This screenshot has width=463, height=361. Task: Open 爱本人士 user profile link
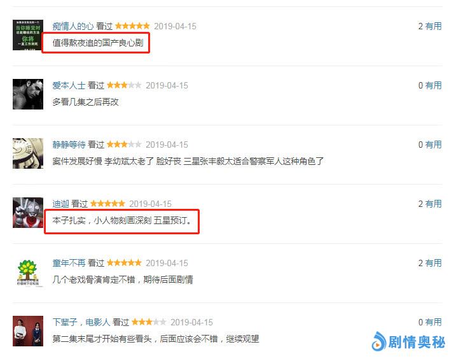click(69, 85)
